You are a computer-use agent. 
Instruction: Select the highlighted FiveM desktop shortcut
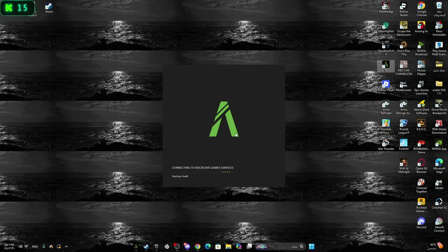(386, 66)
